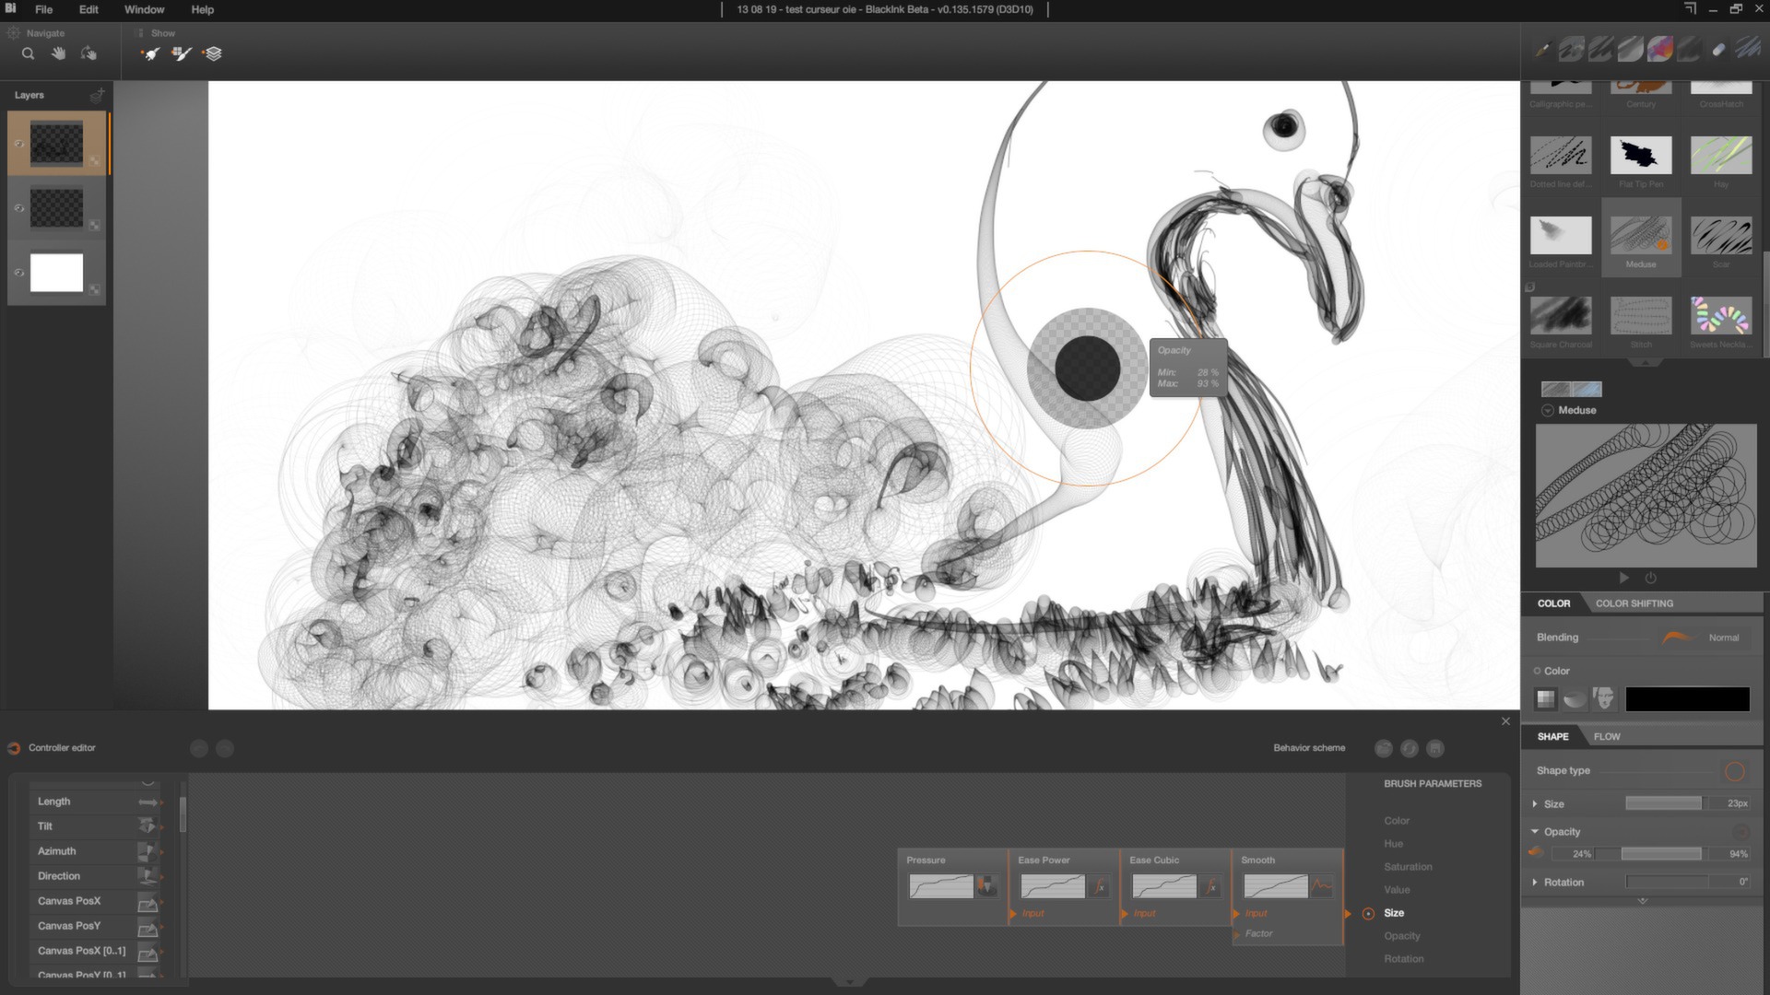Expand the Size parameter section

coord(1535,803)
